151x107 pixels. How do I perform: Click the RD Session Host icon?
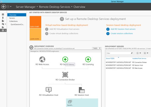coord(82,90)
